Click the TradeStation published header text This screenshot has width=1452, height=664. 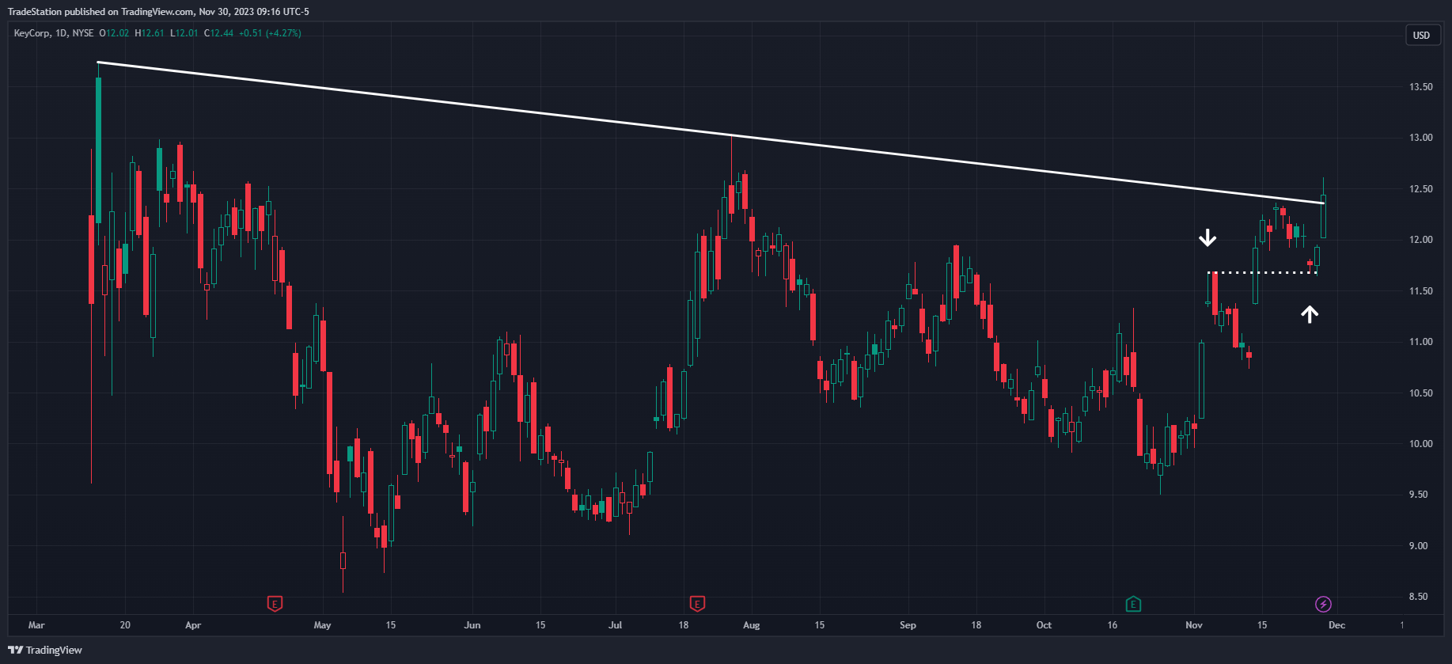point(158,12)
